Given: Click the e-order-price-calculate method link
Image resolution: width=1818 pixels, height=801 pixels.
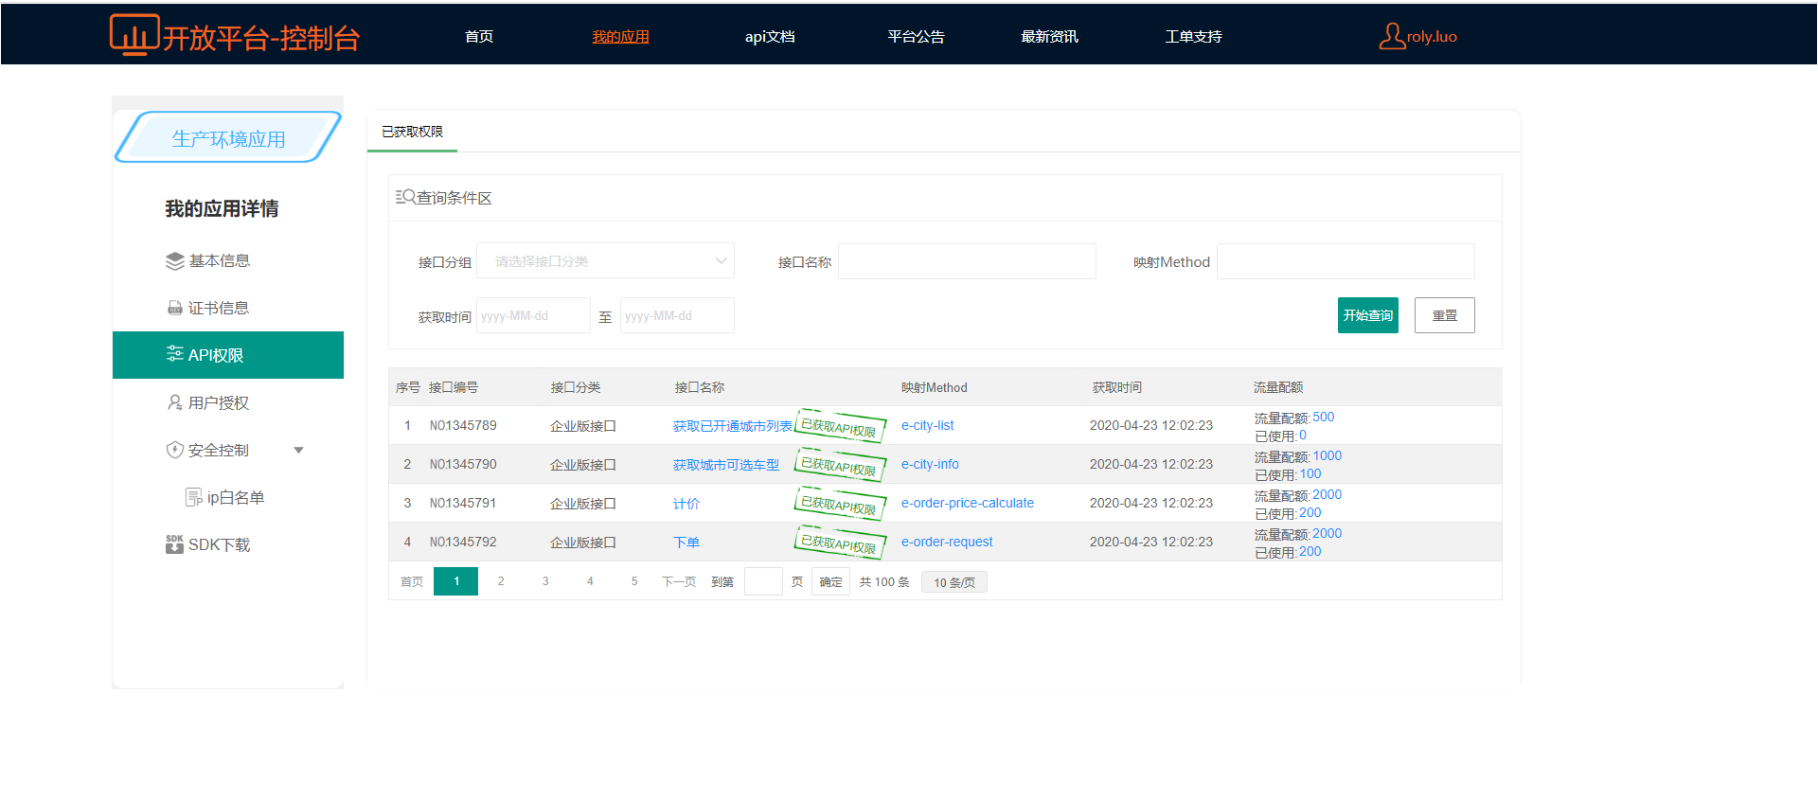Looking at the screenshot, I should [x=968, y=503].
